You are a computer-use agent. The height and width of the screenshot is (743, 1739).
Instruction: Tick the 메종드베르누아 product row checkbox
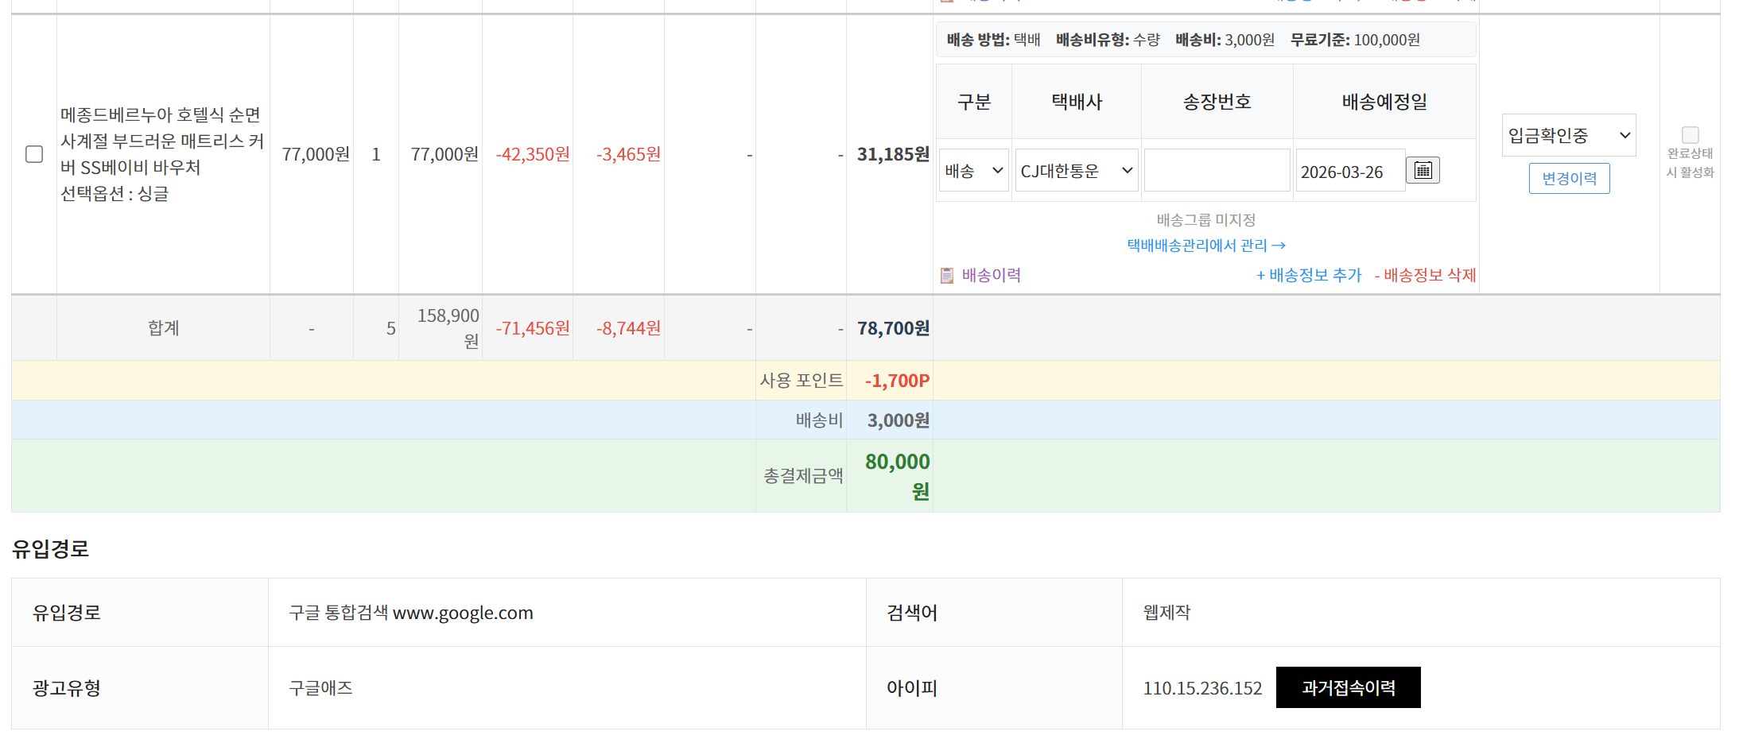point(34,154)
